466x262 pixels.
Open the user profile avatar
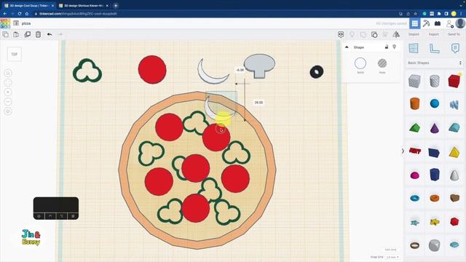[460, 23]
